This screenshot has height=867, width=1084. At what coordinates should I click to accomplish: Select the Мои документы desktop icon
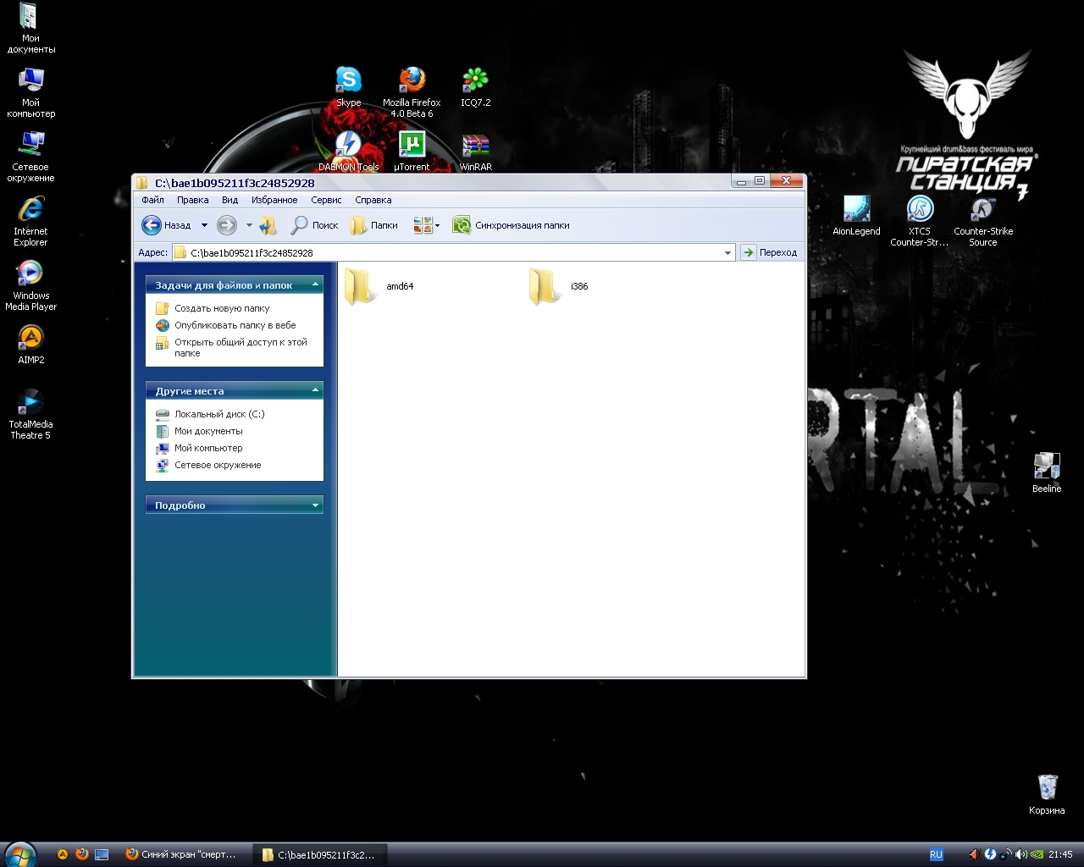[30, 27]
